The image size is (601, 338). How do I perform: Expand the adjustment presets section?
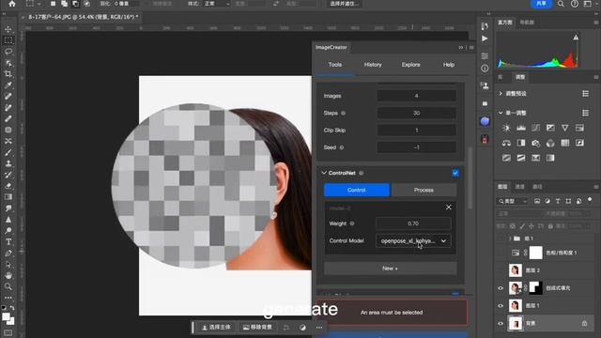pos(501,94)
